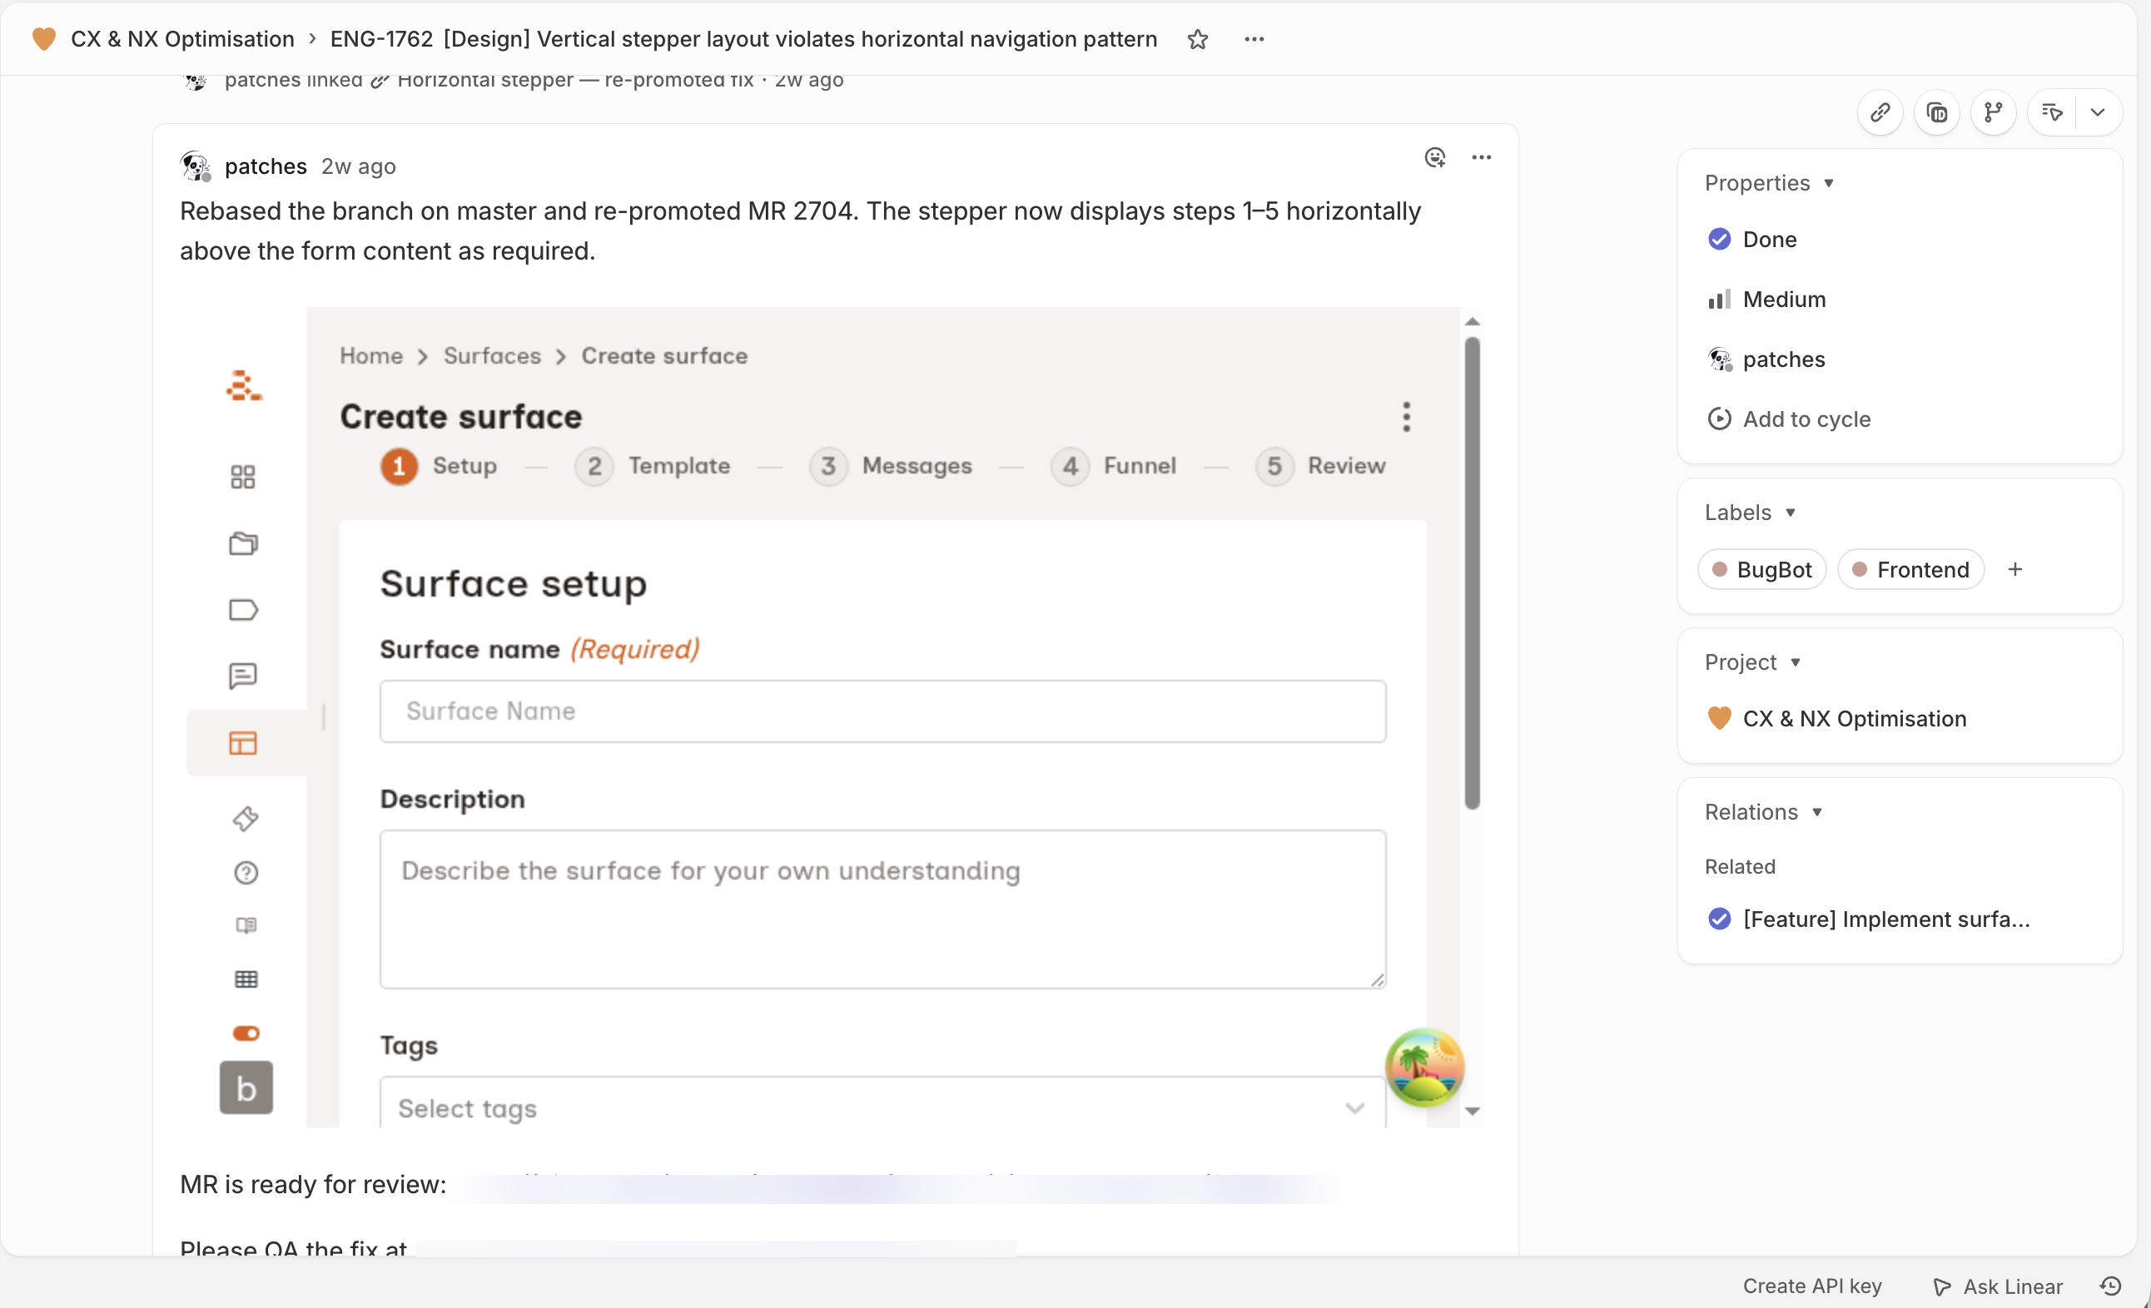
Task: Open related issue [Feature] Implement surfa...
Action: coord(1869,919)
